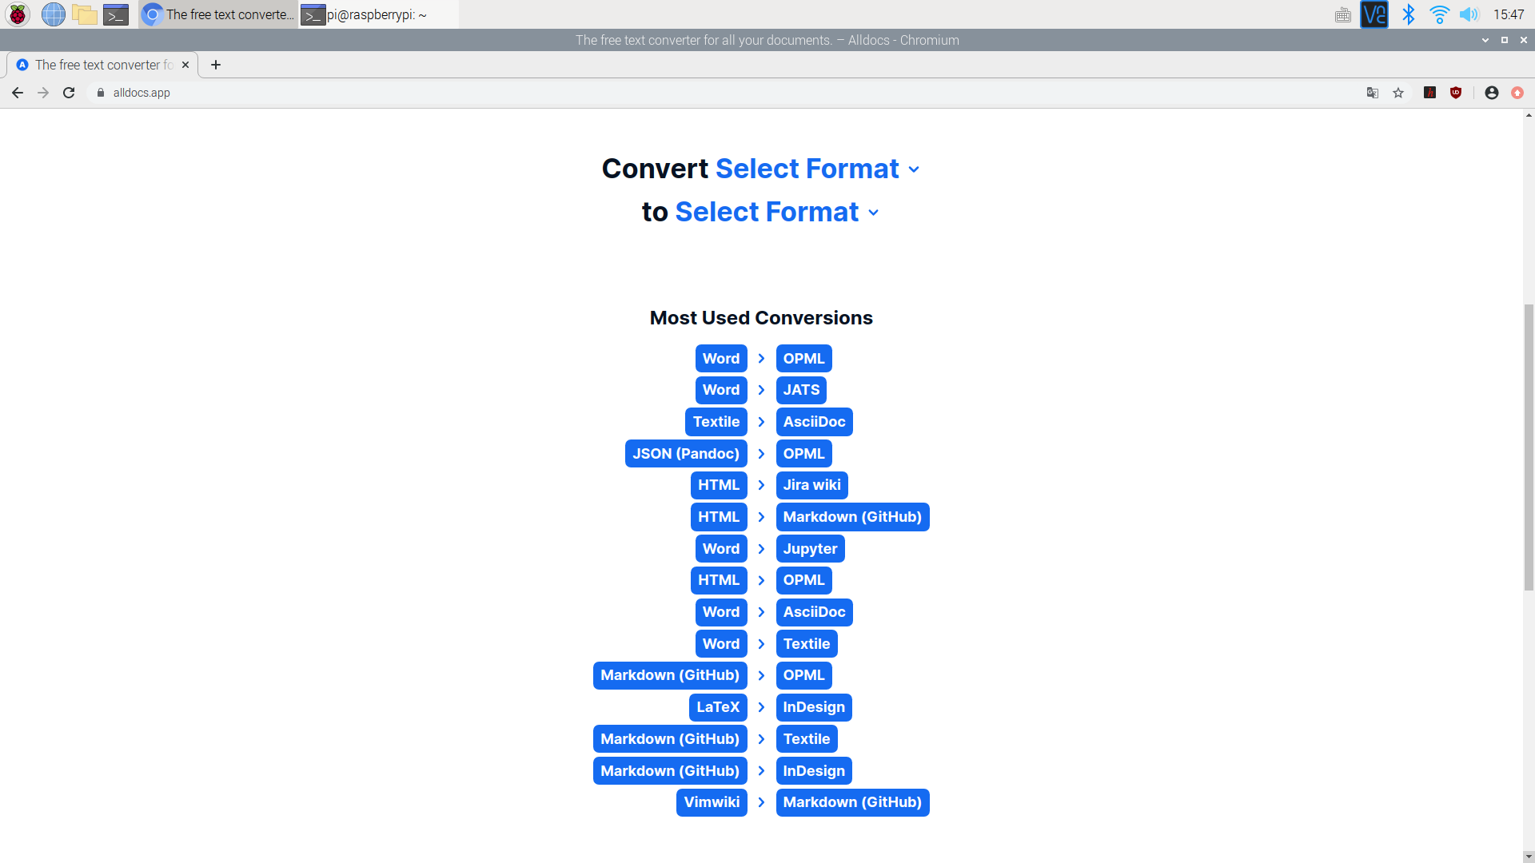Viewport: 1535px width, 863px height.
Task: Click Textile in Word to Textile row
Action: pyautogui.click(x=807, y=644)
